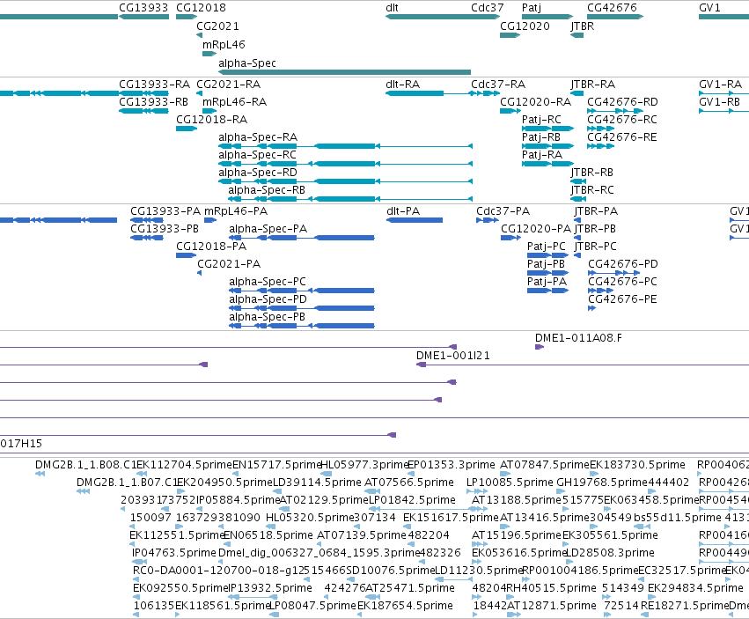
Task: Open the Dmel_dig_006327_0684_1595.3prime EST label
Action: pyautogui.click(x=319, y=553)
